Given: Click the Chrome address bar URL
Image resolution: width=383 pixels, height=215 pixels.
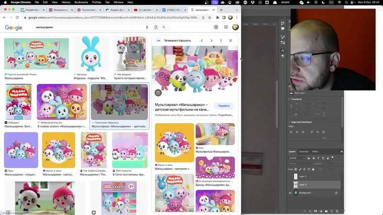Looking at the screenshot, I should coord(113,18).
